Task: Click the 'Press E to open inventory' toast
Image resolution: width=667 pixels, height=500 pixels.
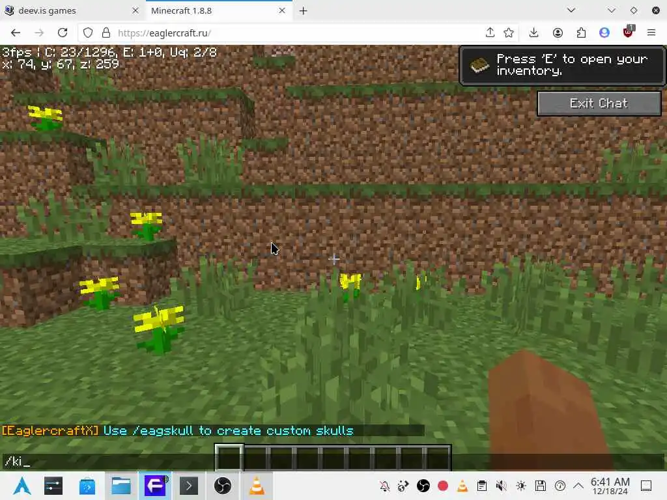Action: [561, 65]
